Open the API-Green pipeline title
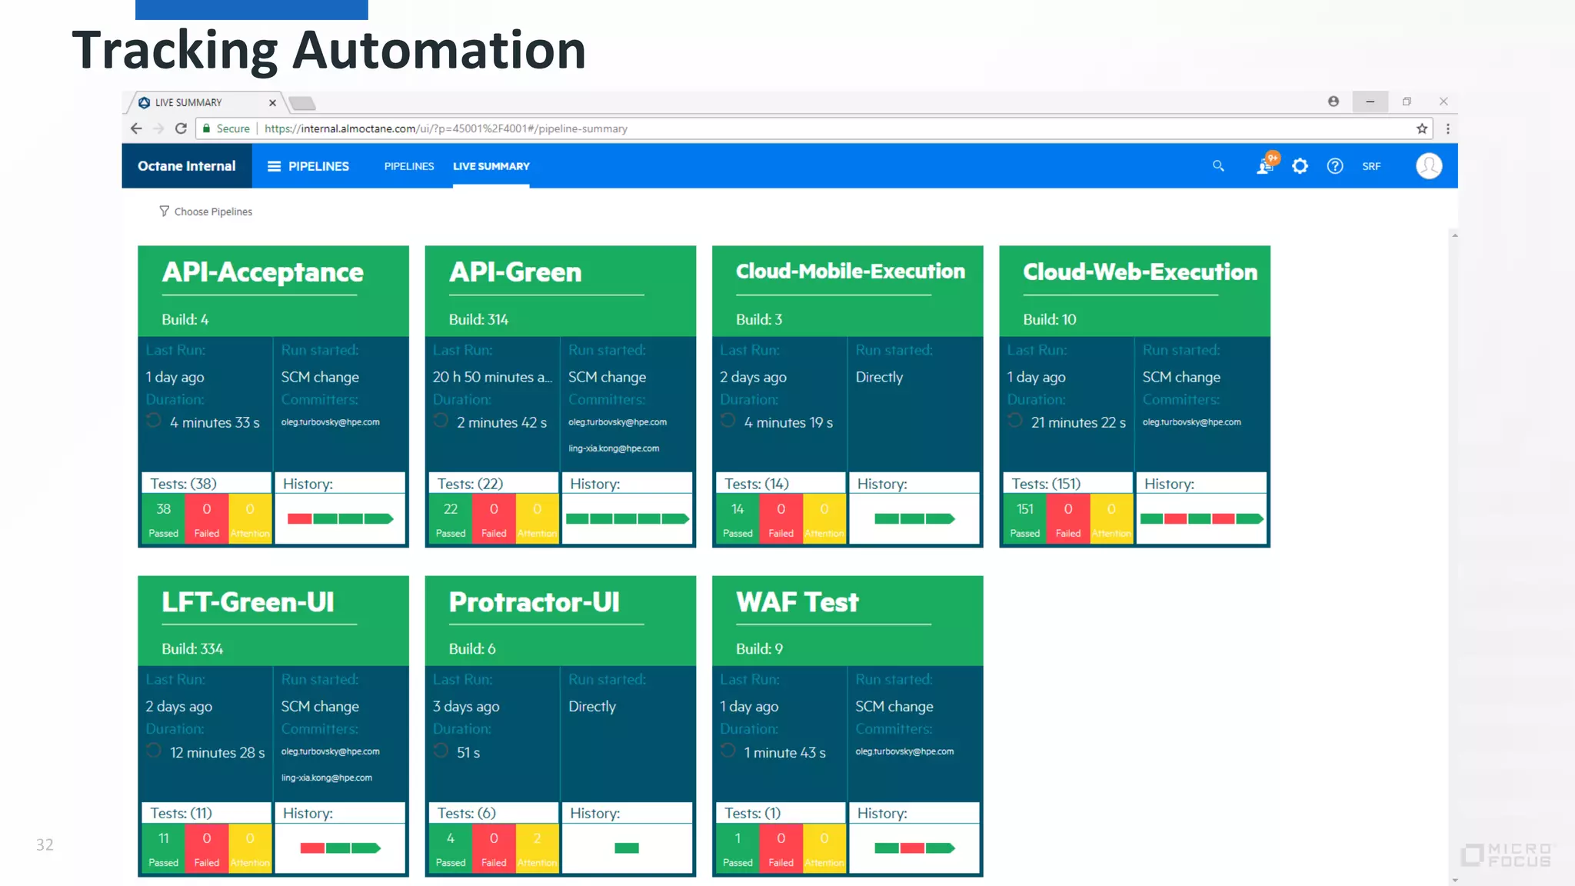Screen dimensions: 1575x886 [x=515, y=272]
